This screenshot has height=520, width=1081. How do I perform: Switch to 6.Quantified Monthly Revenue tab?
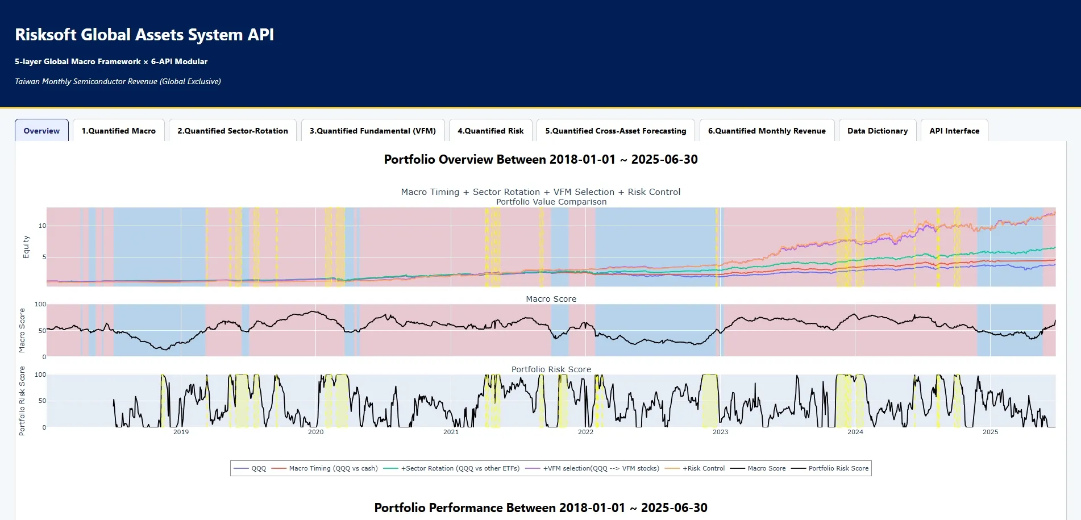tap(766, 131)
